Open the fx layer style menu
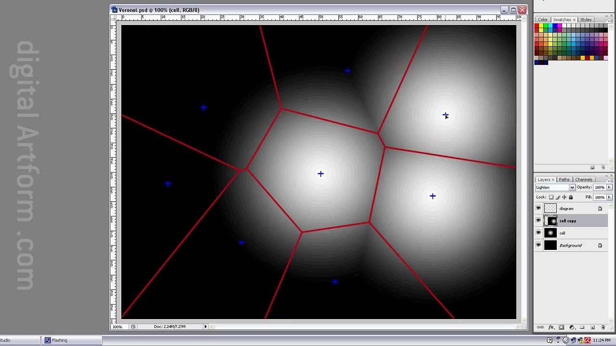Viewport: 616px width, 346px height. [551, 327]
